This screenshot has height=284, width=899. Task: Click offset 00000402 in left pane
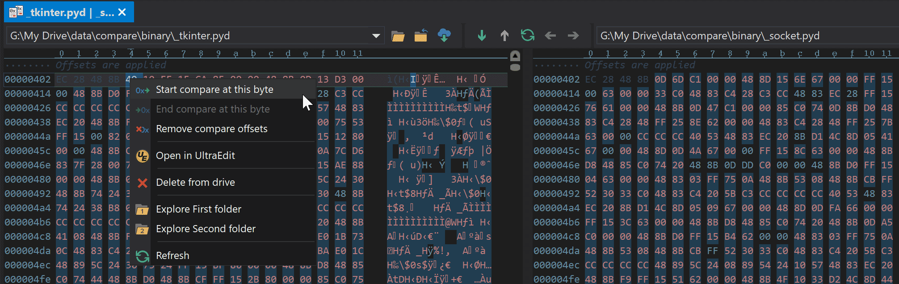28,79
